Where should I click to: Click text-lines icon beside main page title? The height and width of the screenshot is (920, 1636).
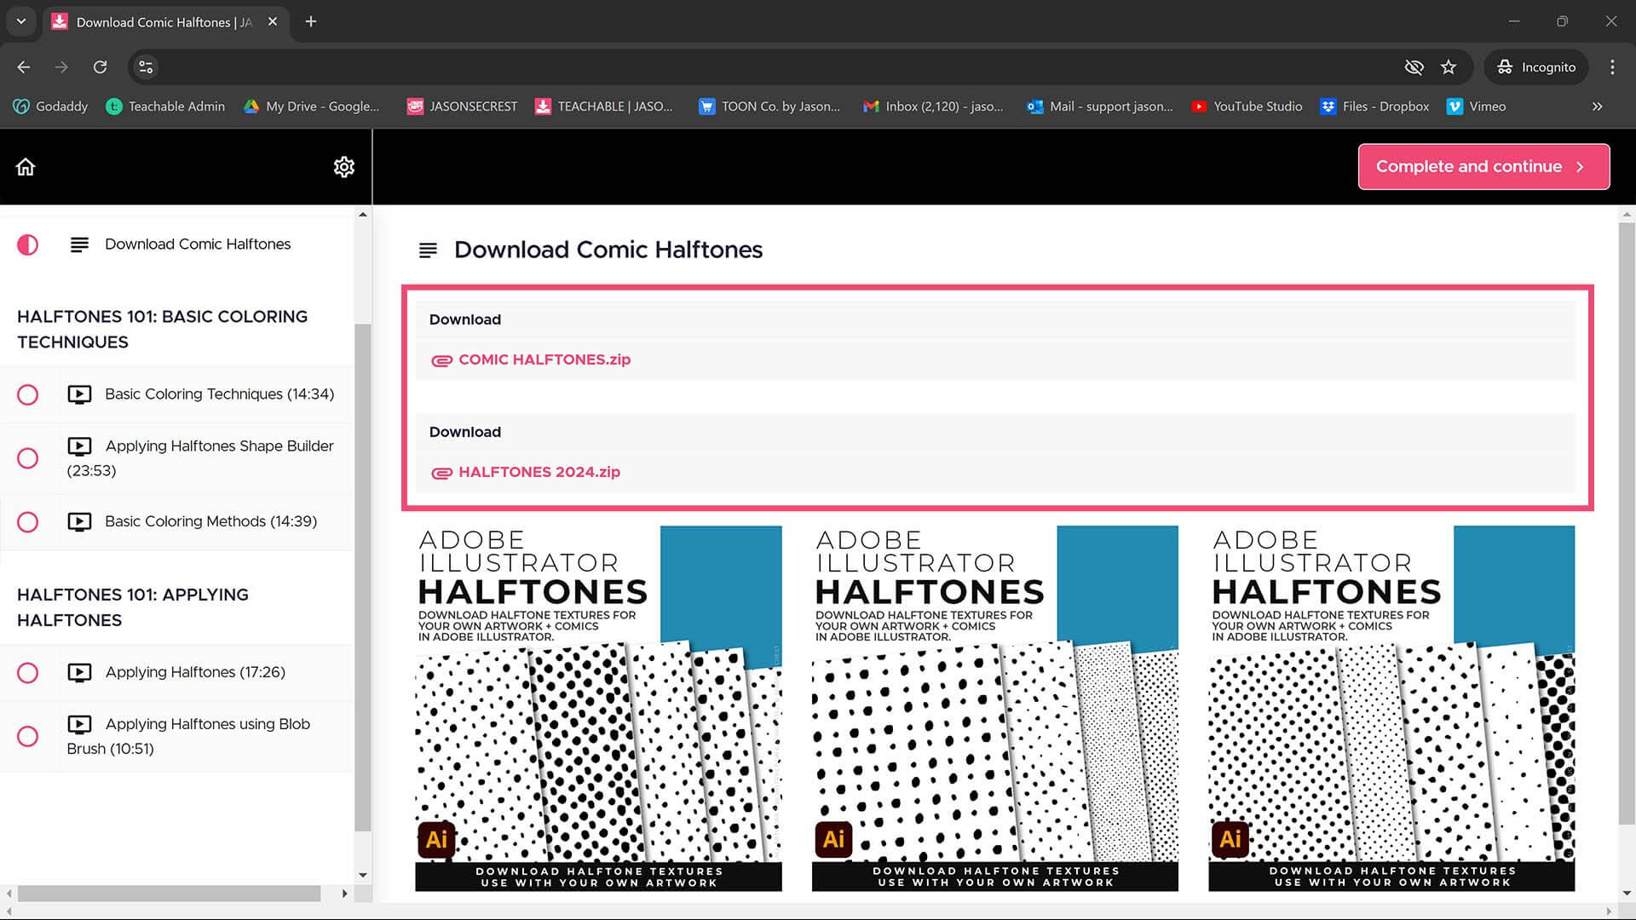coord(428,250)
